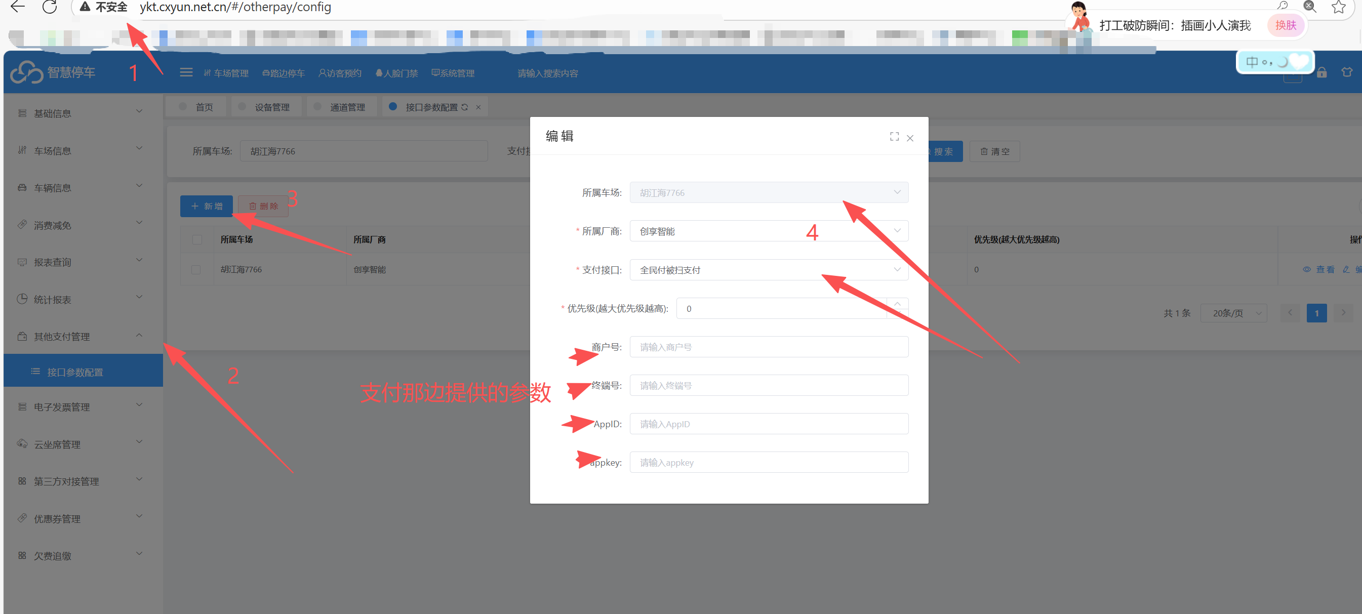Switch to 首页 tab
The image size is (1362, 614).
[x=196, y=107]
